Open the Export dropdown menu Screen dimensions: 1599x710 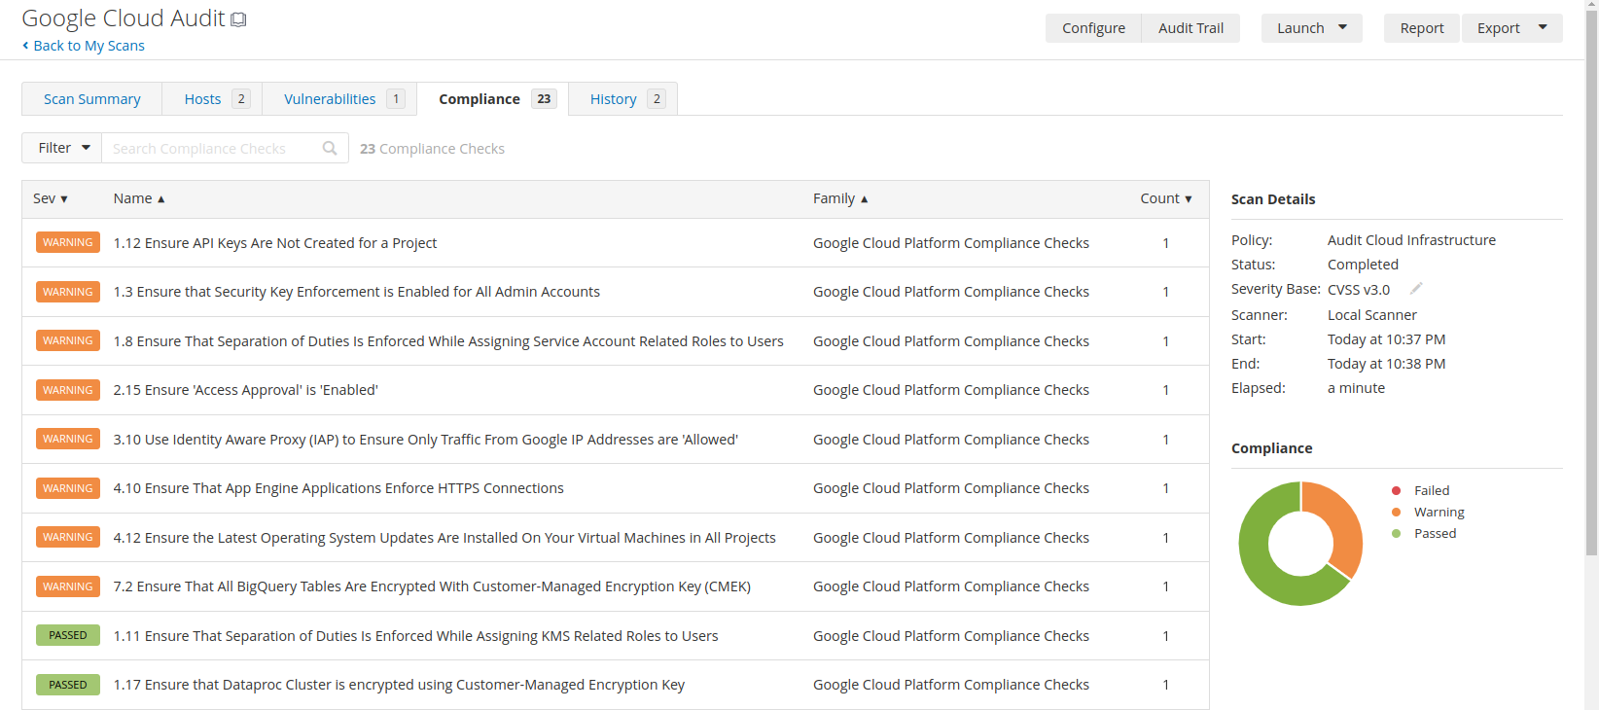pyautogui.click(x=1511, y=28)
